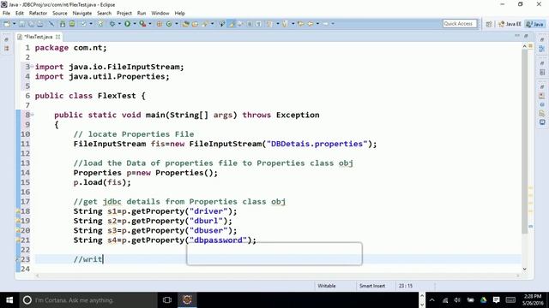The height and width of the screenshot is (308, 549).
Task: Toggle Word Wrap icon in toolbar
Action: point(240,24)
